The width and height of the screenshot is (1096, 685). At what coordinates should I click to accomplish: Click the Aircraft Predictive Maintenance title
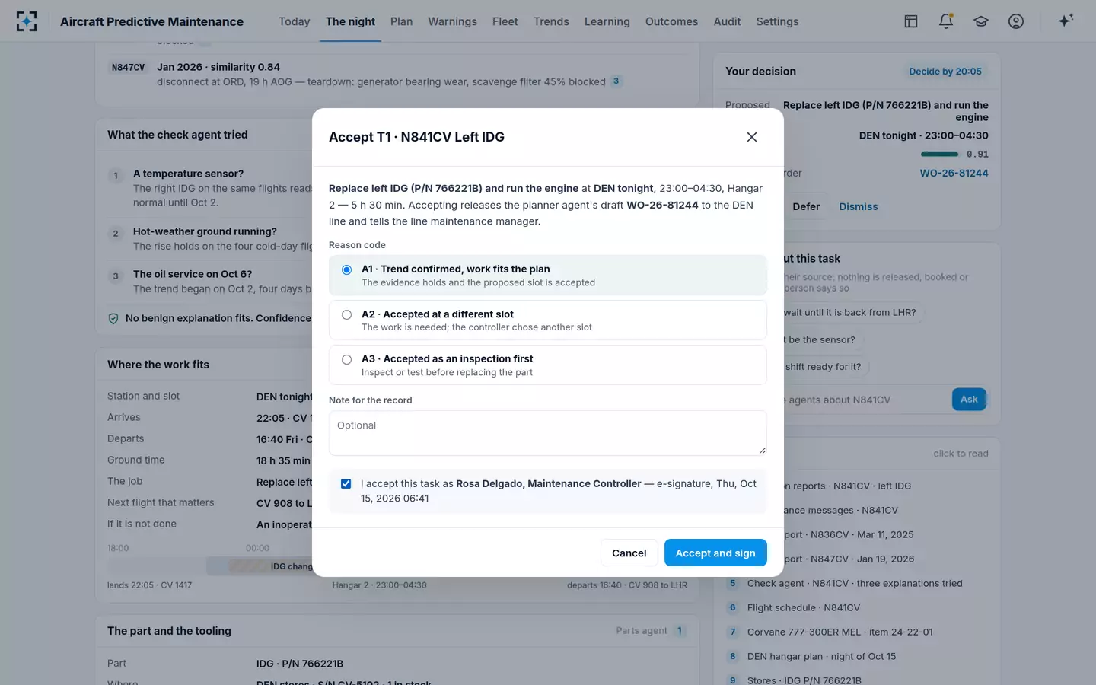[x=151, y=21]
